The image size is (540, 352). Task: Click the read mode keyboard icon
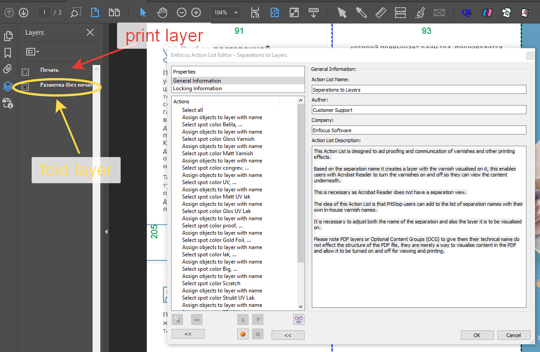pos(314,13)
